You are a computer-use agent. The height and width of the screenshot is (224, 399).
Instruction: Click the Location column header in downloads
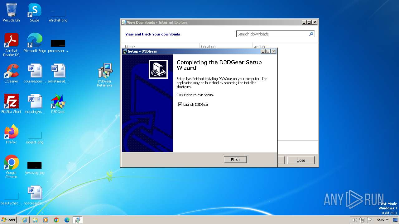point(226,46)
